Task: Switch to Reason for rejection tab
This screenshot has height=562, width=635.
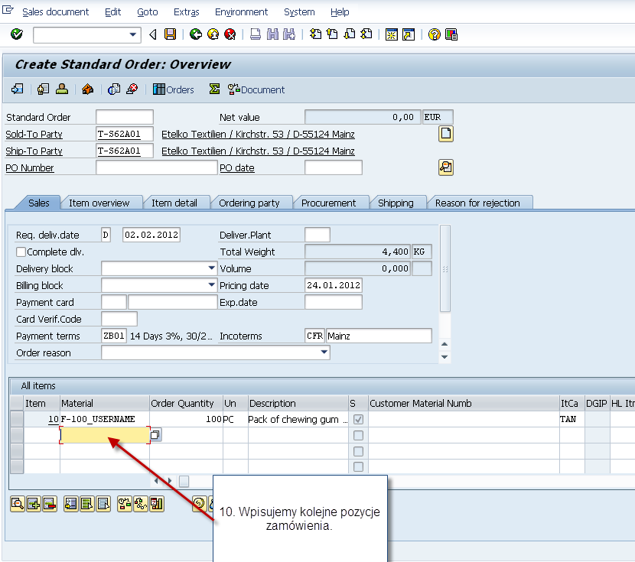Action: pos(477,203)
